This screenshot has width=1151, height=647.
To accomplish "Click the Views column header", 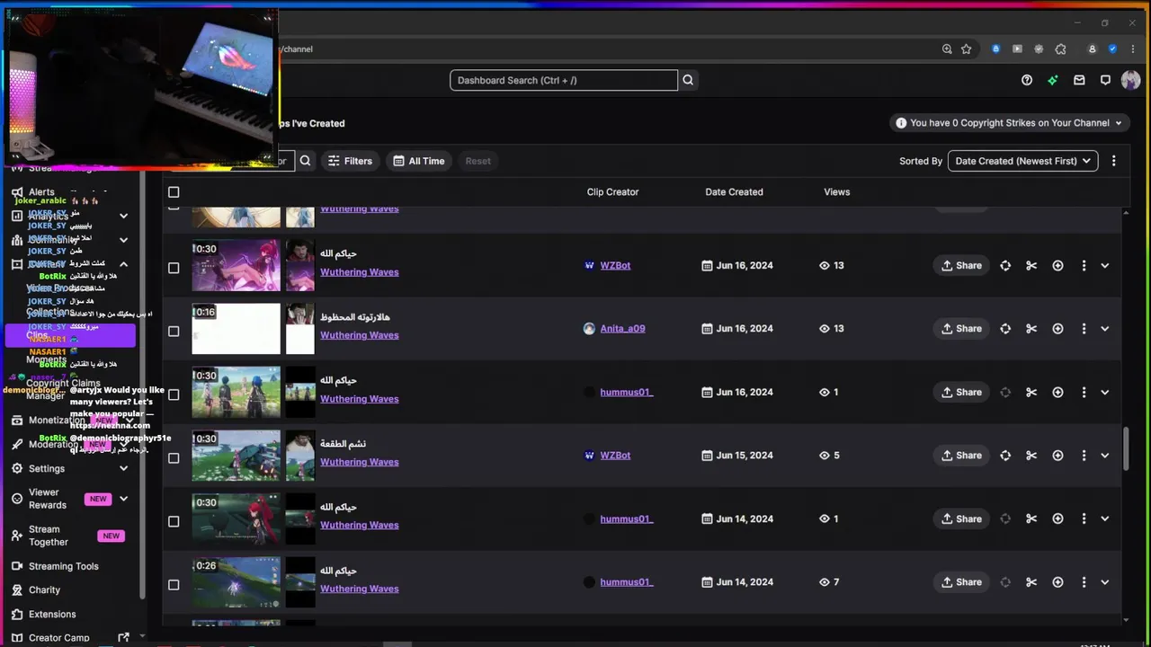I will 836,191.
